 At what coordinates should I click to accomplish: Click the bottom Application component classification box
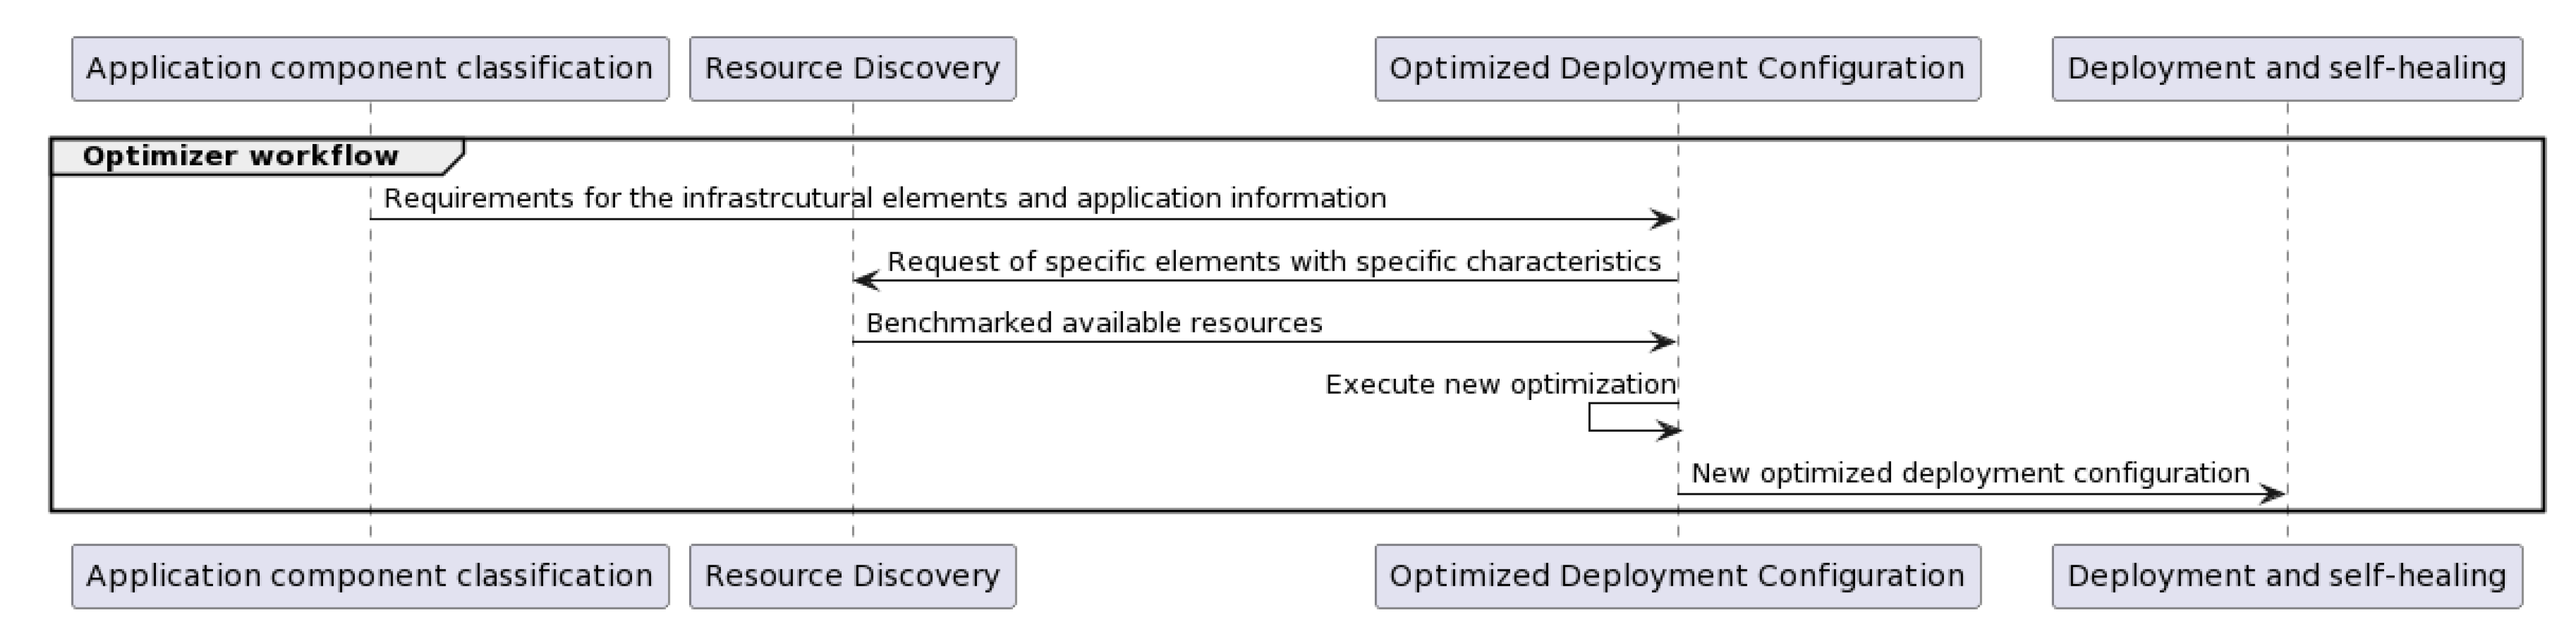point(370,576)
